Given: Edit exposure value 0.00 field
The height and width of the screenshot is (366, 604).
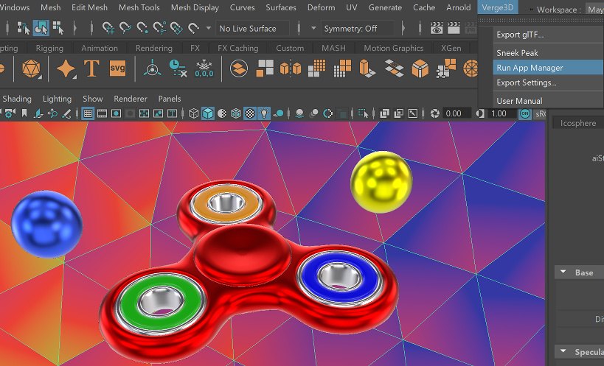Looking at the screenshot, I should coord(456,113).
